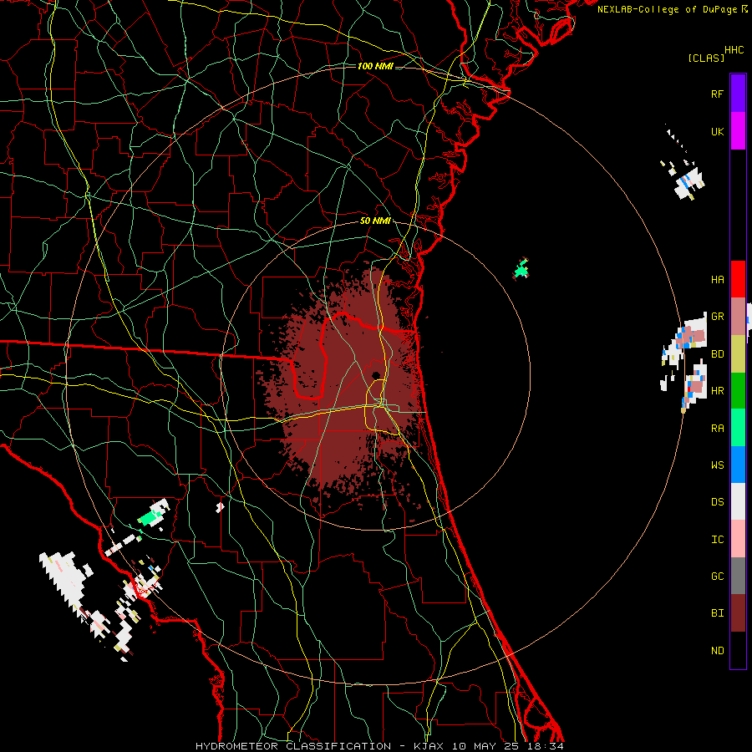Click the RF purple legend swatch
Image resolution: width=752 pixels, height=752 pixels.
click(x=738, y=94)
